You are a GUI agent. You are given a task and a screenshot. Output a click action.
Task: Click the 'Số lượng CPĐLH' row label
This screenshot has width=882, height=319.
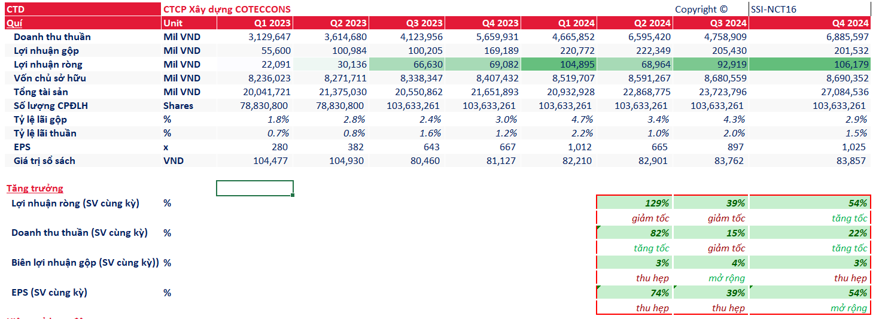(51, 106)
